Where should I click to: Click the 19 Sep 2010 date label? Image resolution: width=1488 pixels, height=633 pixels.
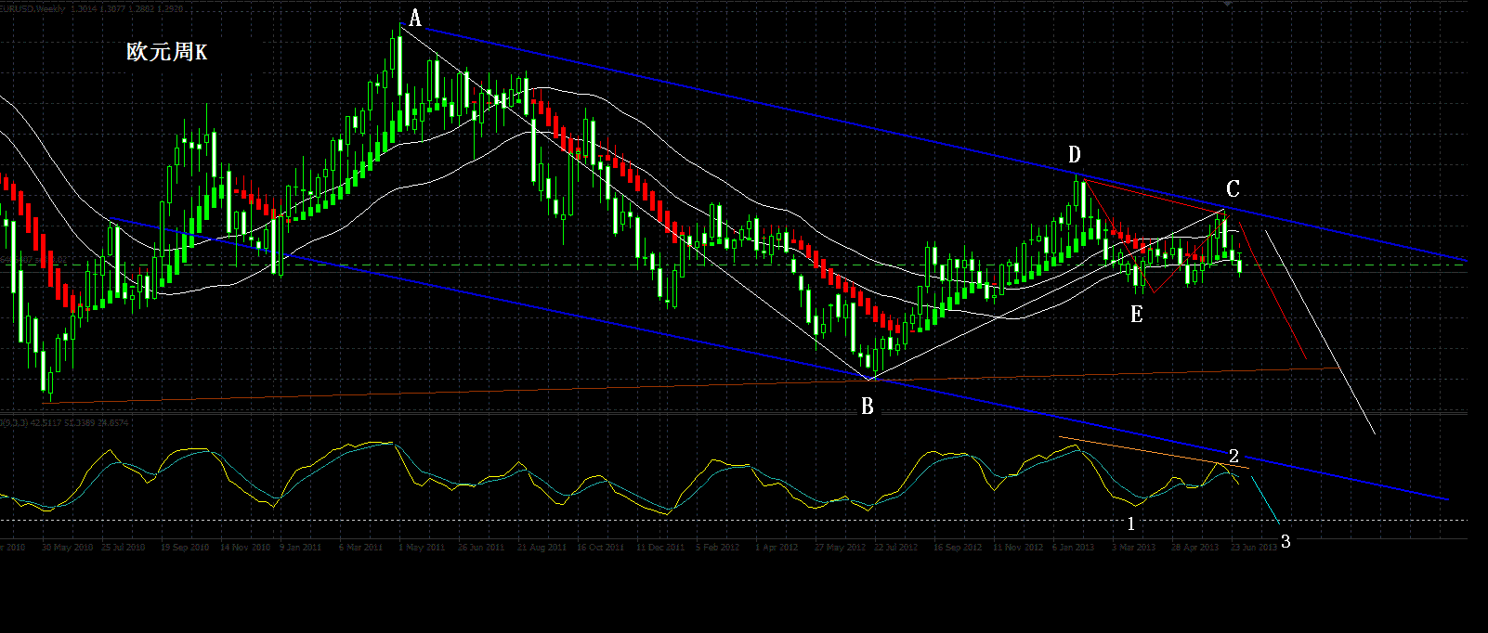186,548
